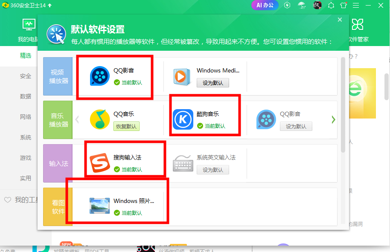The height and width of the screenshot is (252, 390).
Task: Click the upgrade arrow next to 360安全卫士14
Action: 50,5
